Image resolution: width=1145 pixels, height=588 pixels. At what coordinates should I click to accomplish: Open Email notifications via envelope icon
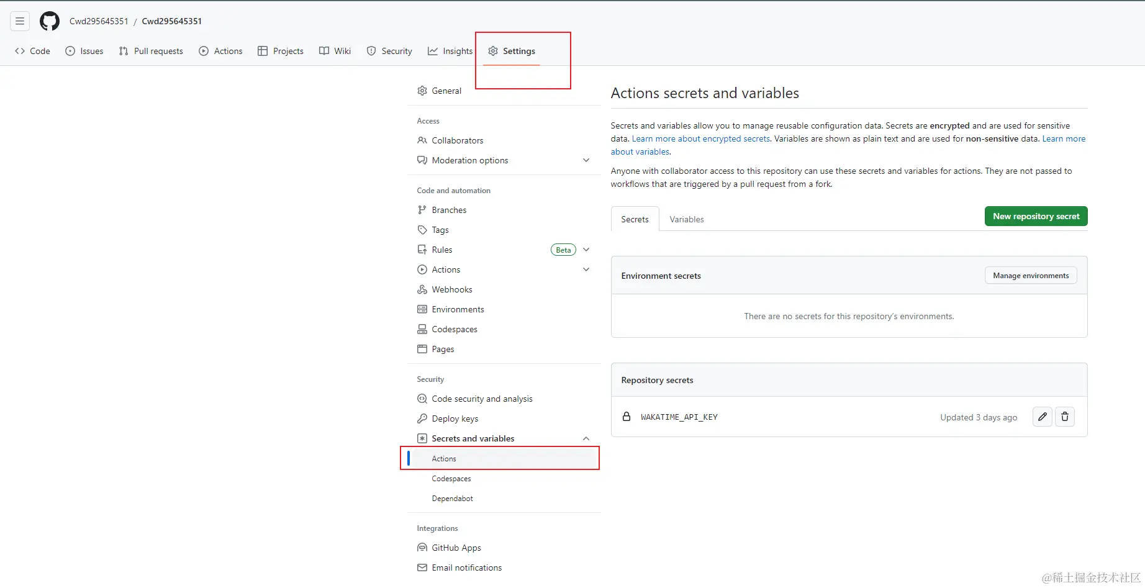[x=422, y=568]
